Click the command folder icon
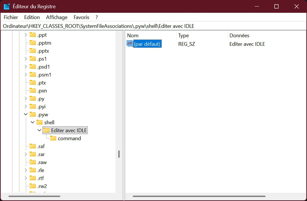Viewport: 307px width, 201px height. pyautogui.click(x=53, y=138)
